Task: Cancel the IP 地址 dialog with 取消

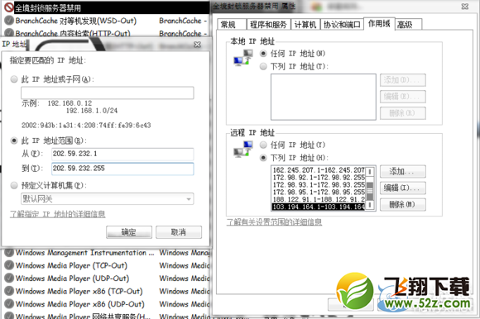Action: (x=179, y=232)
